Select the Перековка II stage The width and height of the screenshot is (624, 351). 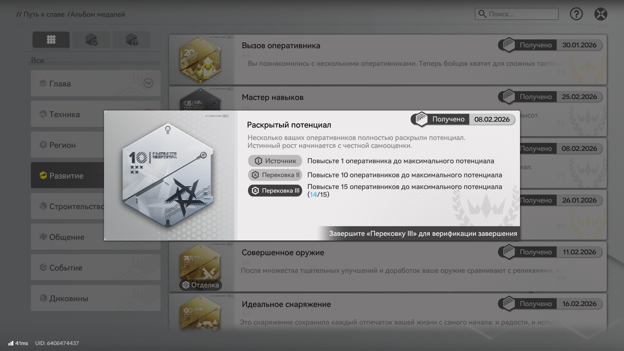[275, 175]
